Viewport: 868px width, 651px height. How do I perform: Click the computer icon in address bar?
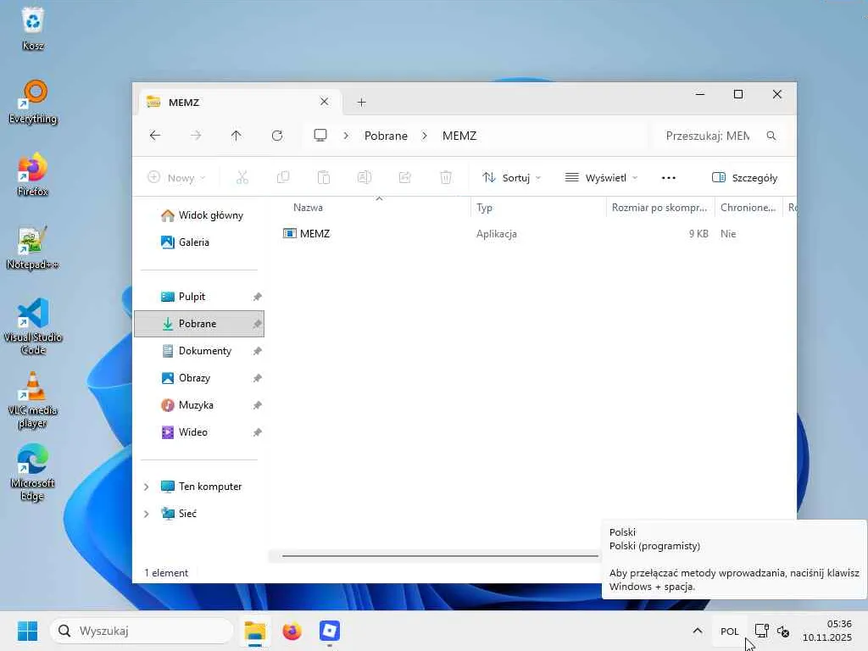click(x=320, y=136)
